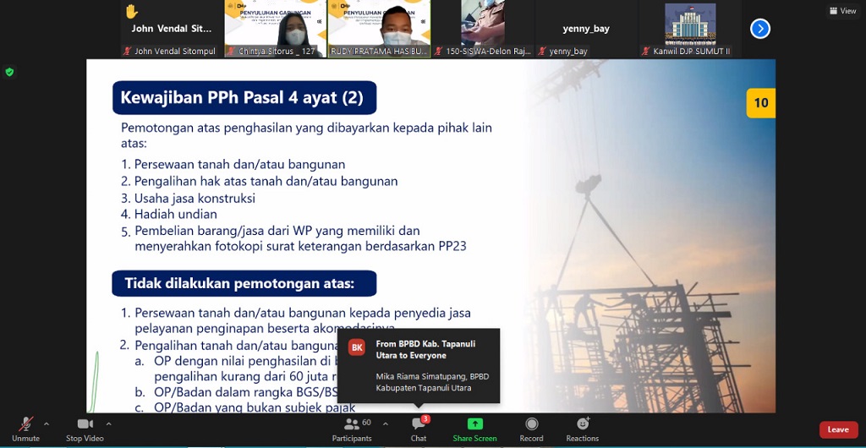Expand video options caret beside Stop Video
This screenshot has width=866, height=448.
[108, 423]
